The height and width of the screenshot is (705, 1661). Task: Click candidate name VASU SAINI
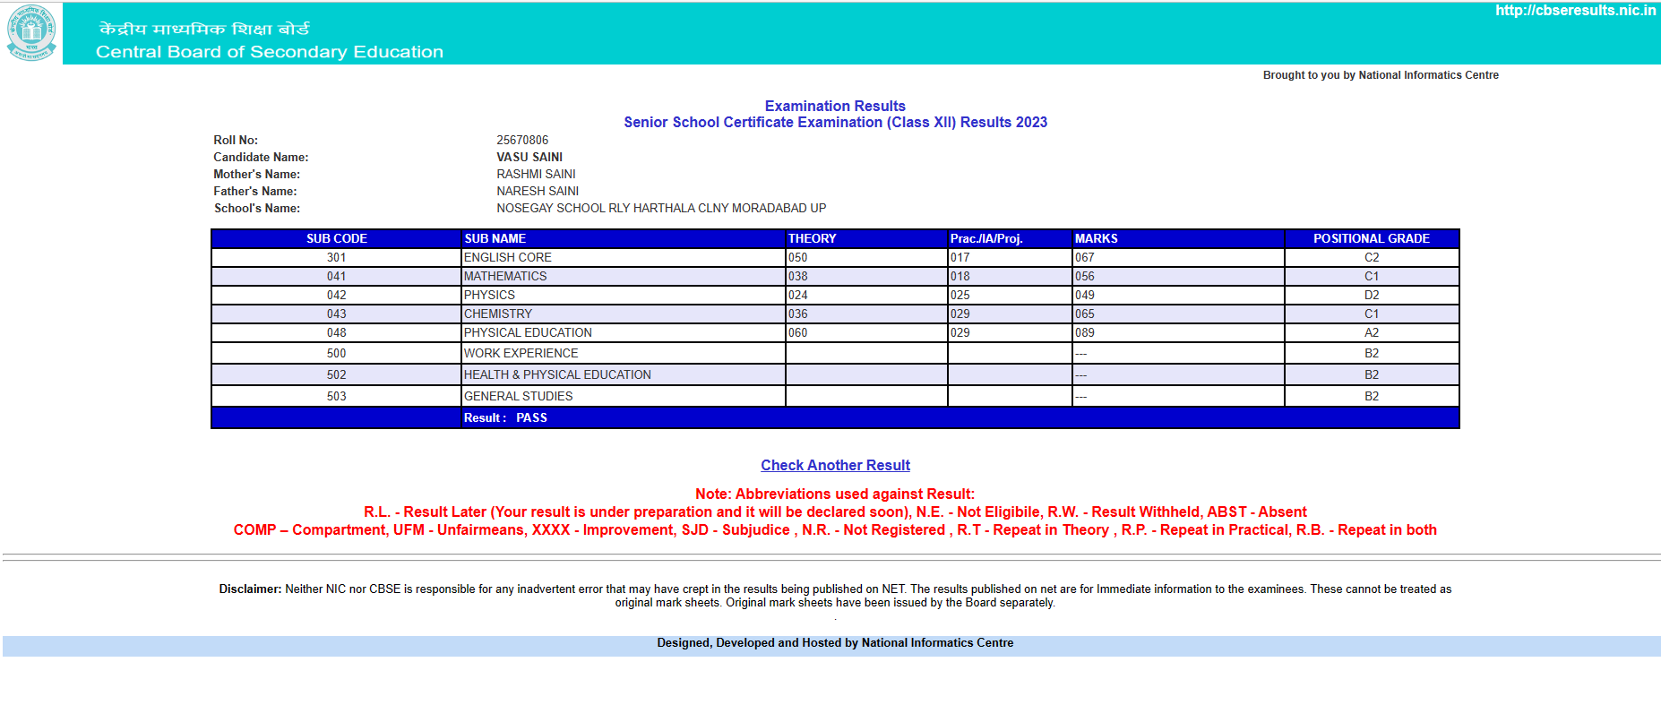click(529, 157)
